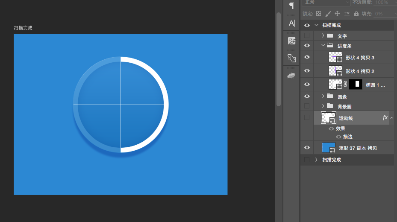
Task: Hide the 椭圆 1 layer
Action: coord(307,84)
